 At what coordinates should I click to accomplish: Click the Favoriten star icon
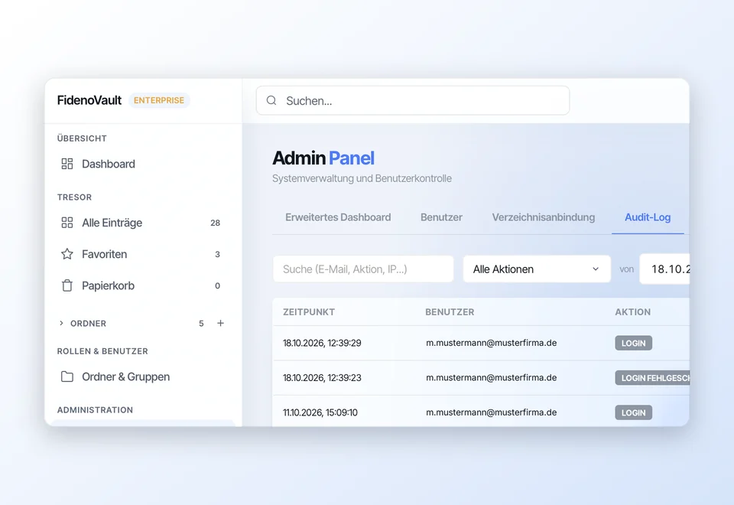[67, 254]
